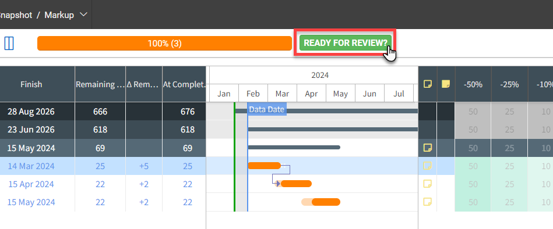Click the outlined note icon in header
Viewport: 553px width, 229px height.
point(428,84)
